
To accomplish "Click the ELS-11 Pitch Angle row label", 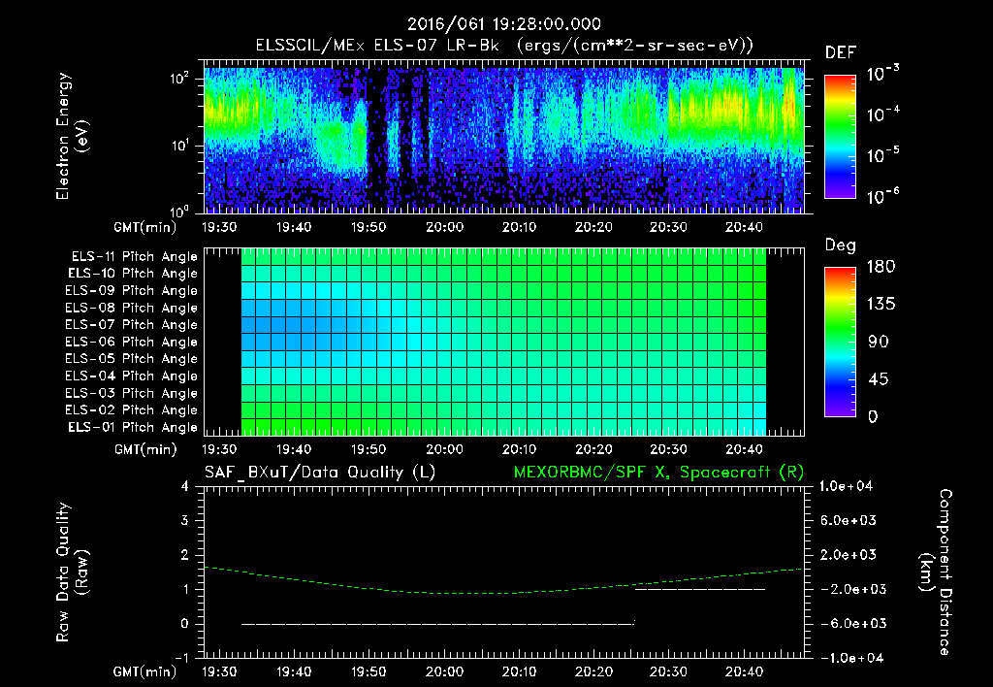I will [x=134, y=257].
